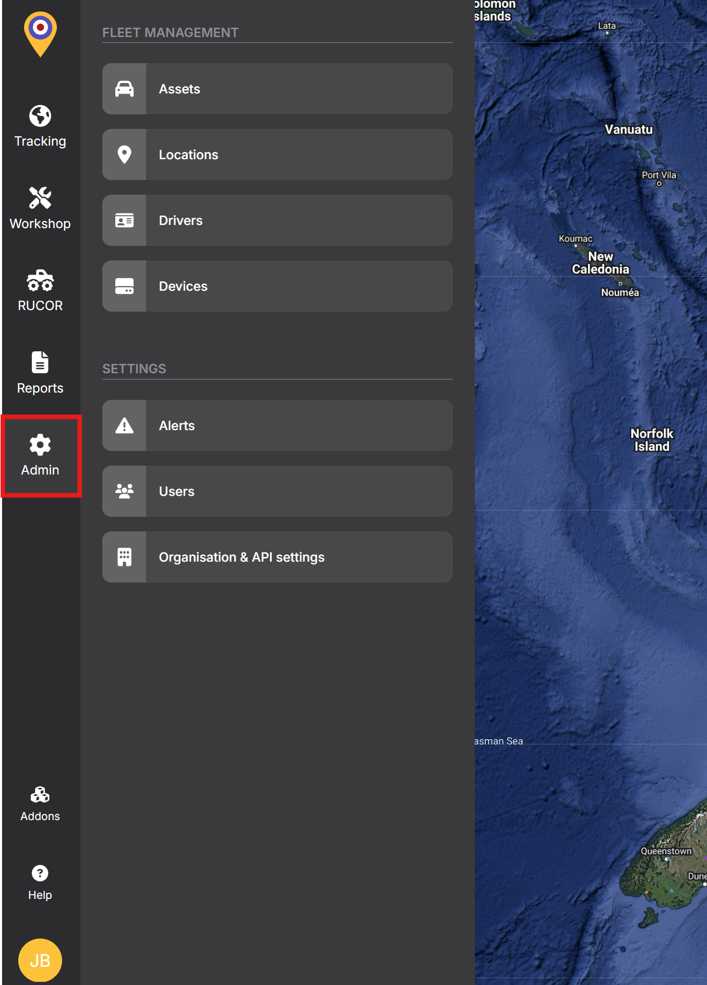Click the RUCOR label in sidebar
This screenshot has height=985, width=707.
click(40, 305)
